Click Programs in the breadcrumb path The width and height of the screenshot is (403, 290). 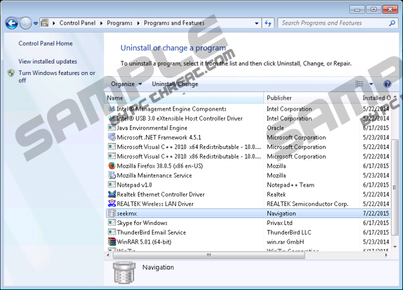[119, 23]
